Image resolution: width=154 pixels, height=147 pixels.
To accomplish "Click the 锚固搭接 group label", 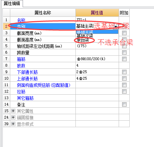I will [25, 118].
